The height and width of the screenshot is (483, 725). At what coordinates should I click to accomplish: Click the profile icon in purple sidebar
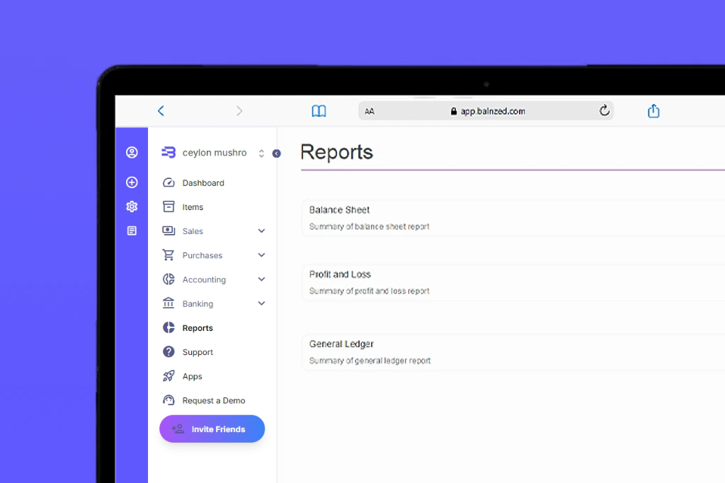pyautogui.click(x=132, y=153)
